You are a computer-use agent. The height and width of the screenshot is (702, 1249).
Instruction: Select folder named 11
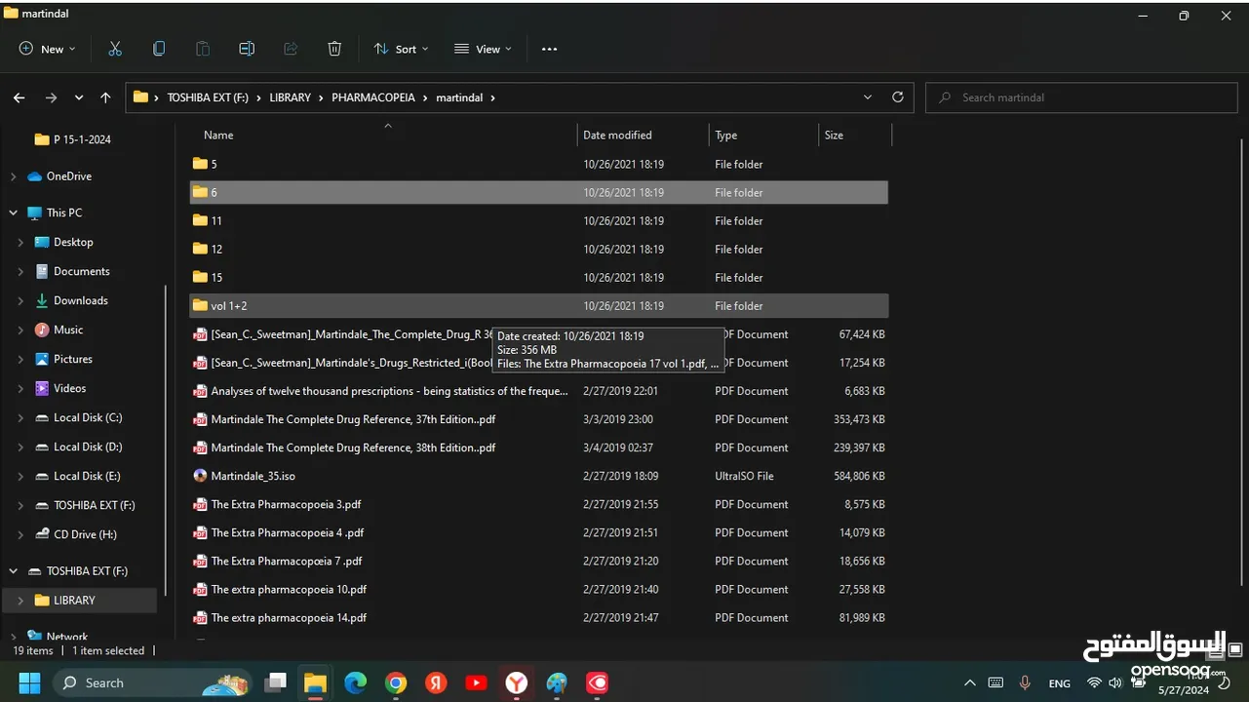click(539, 220)
